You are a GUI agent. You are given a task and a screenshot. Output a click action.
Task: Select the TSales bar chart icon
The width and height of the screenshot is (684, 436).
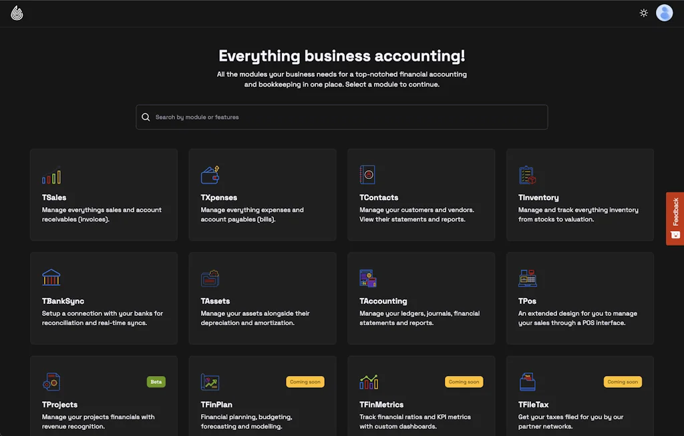51,176
